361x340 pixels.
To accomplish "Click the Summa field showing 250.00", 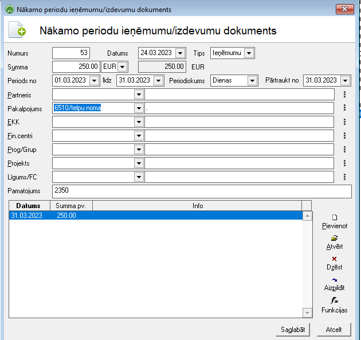I will tap(76, 67).
